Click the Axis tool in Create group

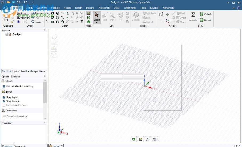coord(161,21)
